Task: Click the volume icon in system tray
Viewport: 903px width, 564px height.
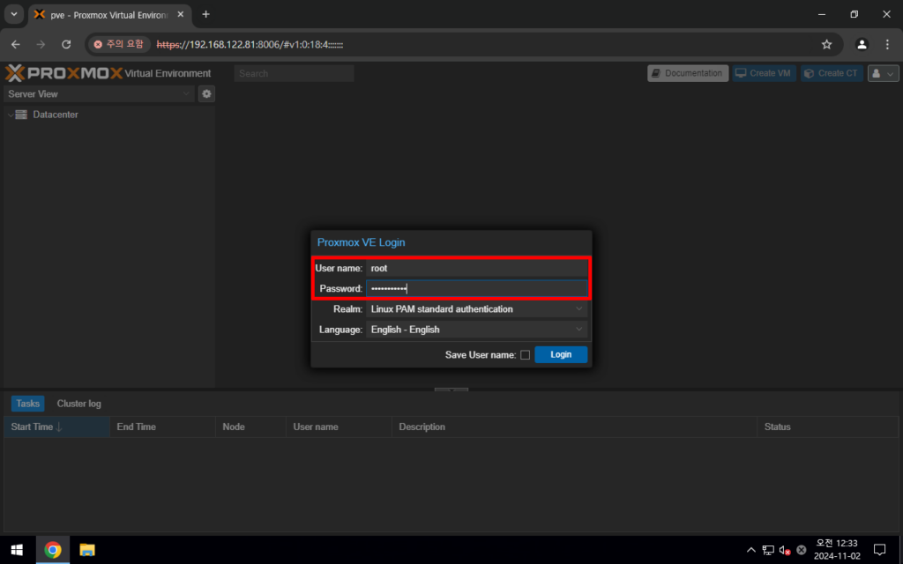Action: click(x=785, y=550)
